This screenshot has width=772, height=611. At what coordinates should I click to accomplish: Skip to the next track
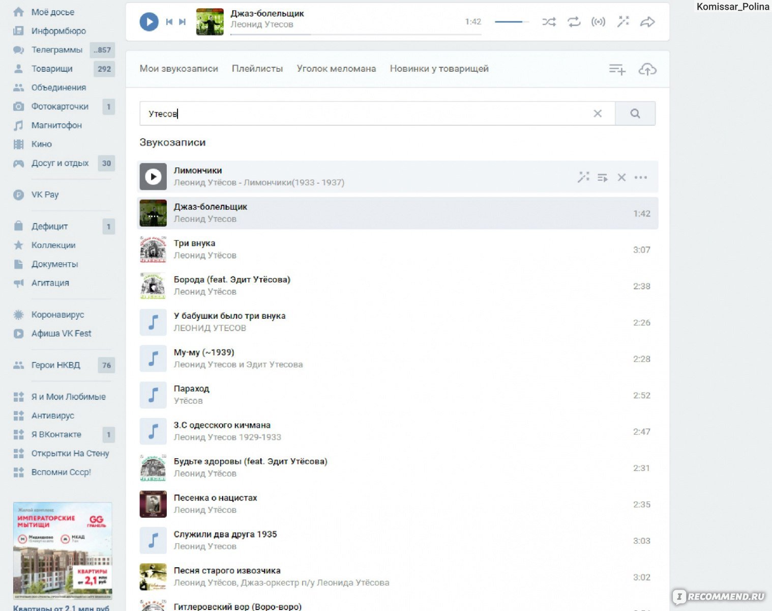[183, 22]
